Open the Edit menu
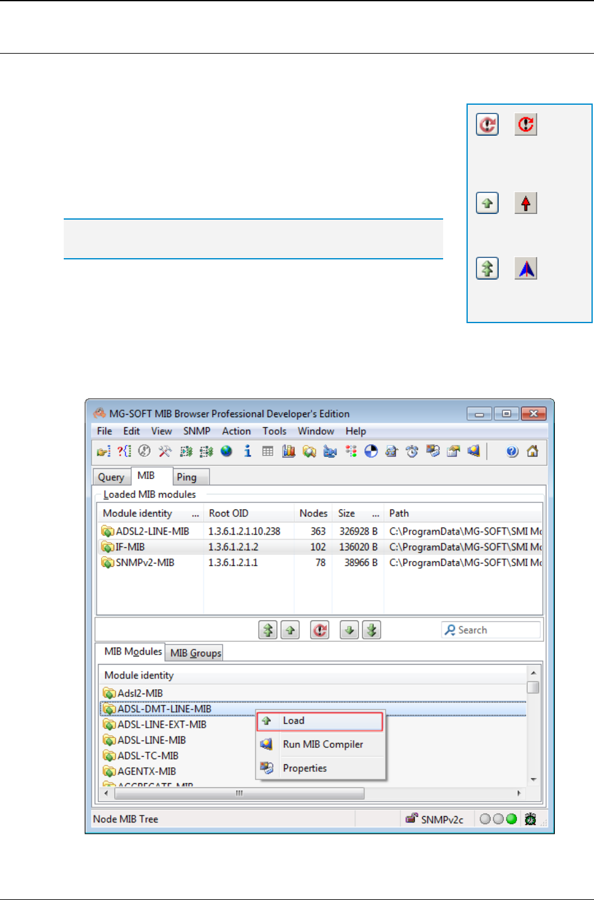The width and height of the screenshot is (594, 900). [131, 431]
